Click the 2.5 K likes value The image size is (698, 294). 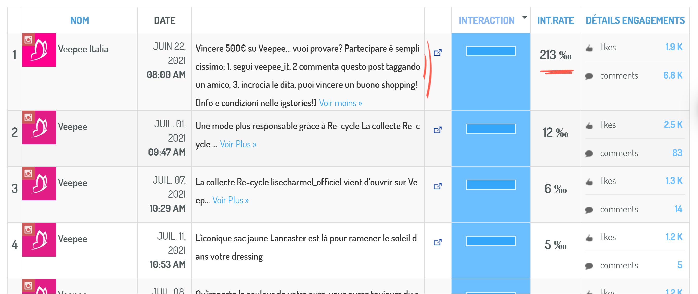coord(673,125)
